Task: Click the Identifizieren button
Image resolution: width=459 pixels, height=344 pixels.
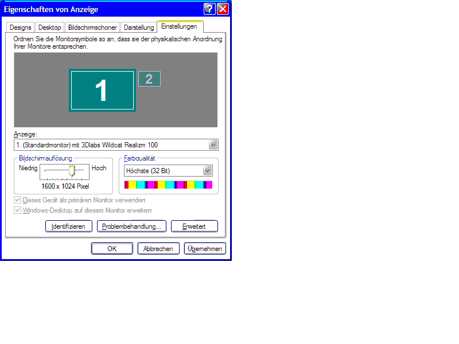Action: [x=68, y=226]
